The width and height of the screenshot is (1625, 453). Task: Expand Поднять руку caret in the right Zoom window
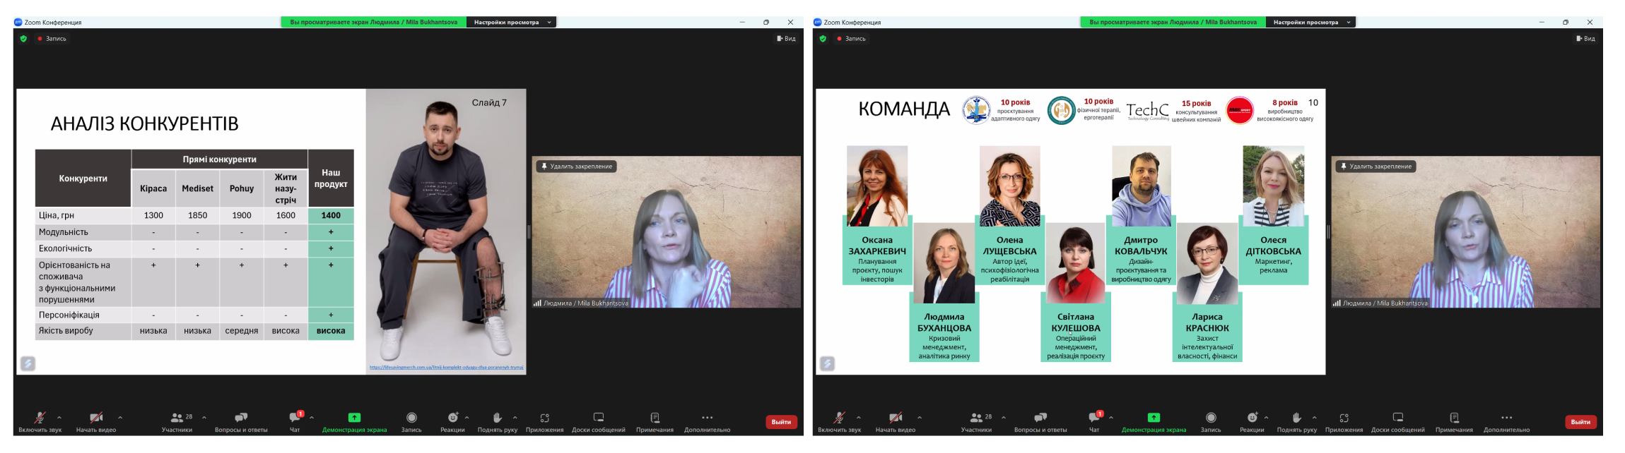1315,417
